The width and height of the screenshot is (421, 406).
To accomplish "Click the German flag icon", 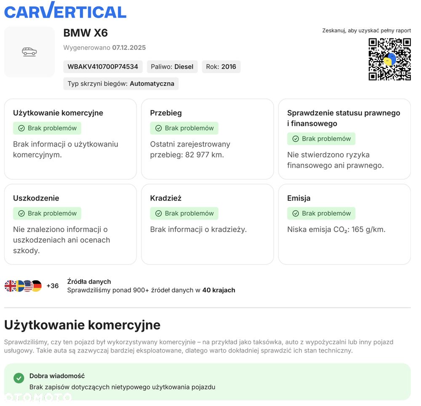I will point(37,286).
